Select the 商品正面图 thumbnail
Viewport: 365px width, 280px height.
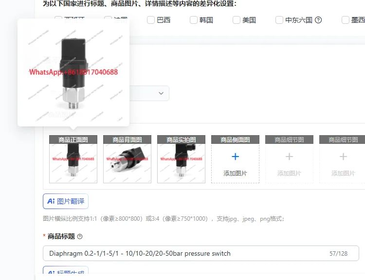[73, 163]
